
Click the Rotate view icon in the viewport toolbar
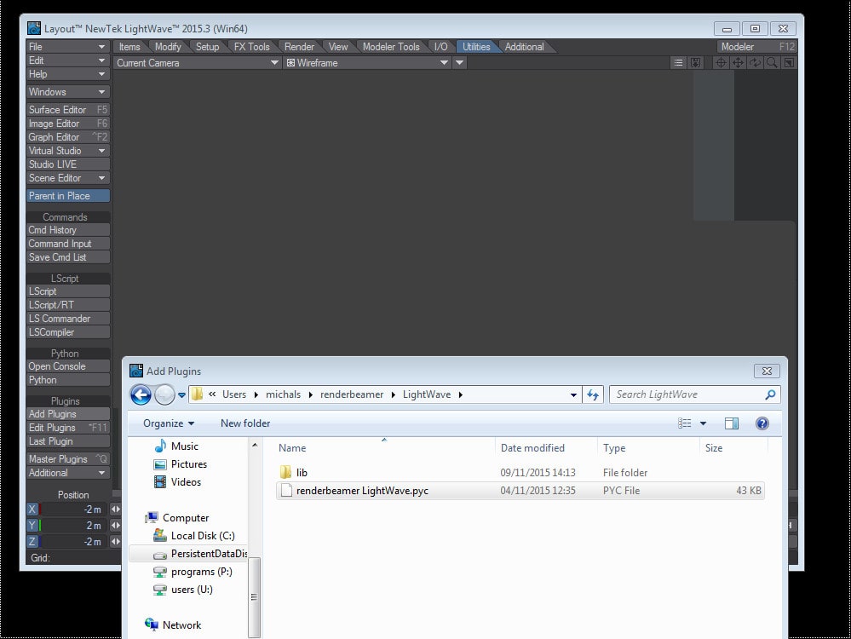point(755,62)
